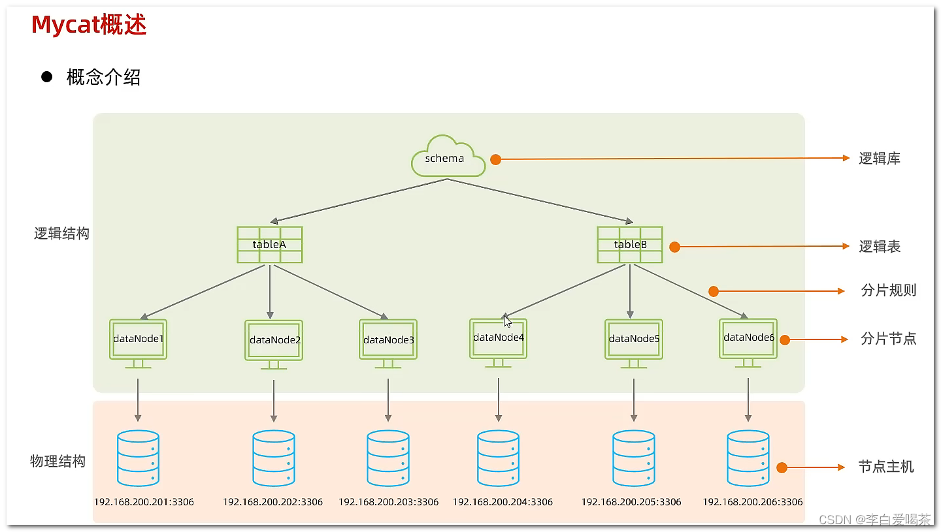
Task: Select the tableA table icon
Action: click(x=270, y=245)
